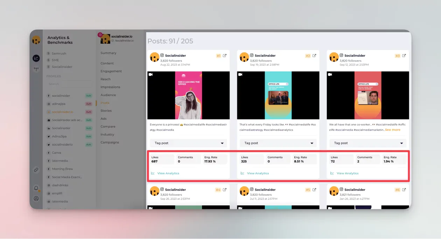441x239 pixels.
Task: Open the Content section
Action: pos(107,63)
